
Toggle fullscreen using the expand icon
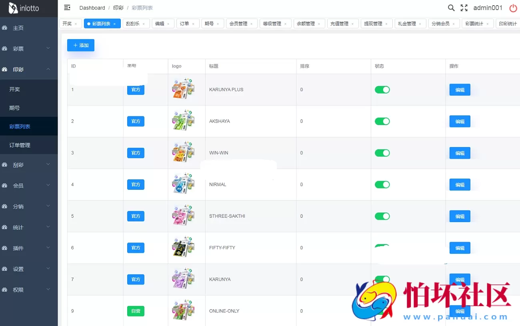click(464, 8)
